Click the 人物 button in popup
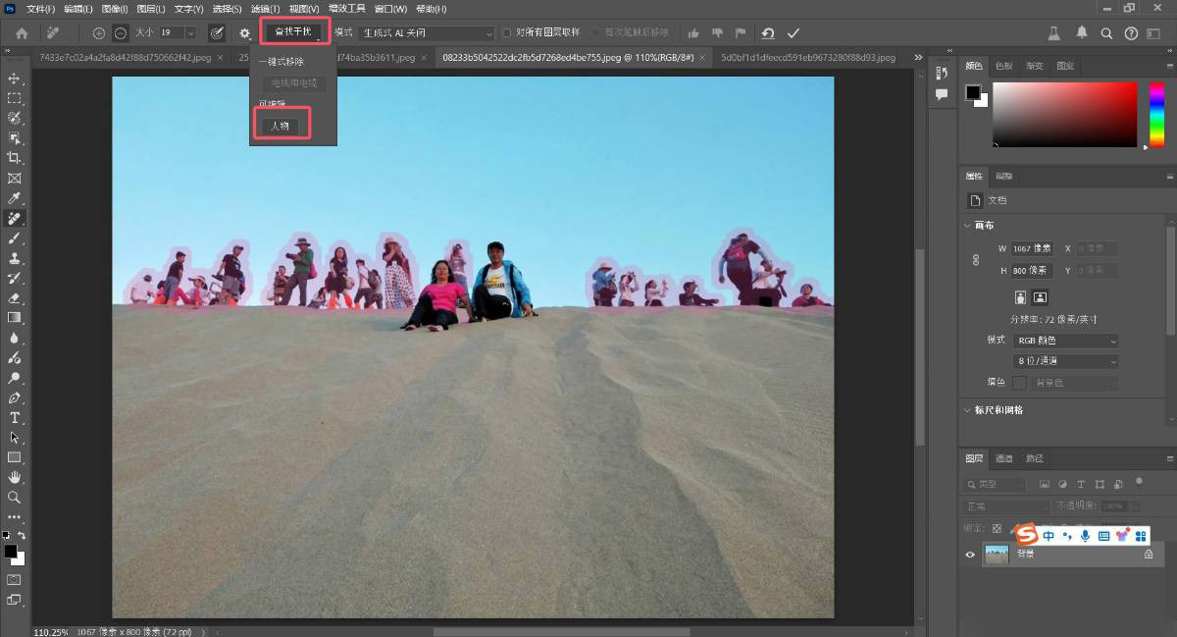This screenshot has width=1177, height=637. (280, 126)
